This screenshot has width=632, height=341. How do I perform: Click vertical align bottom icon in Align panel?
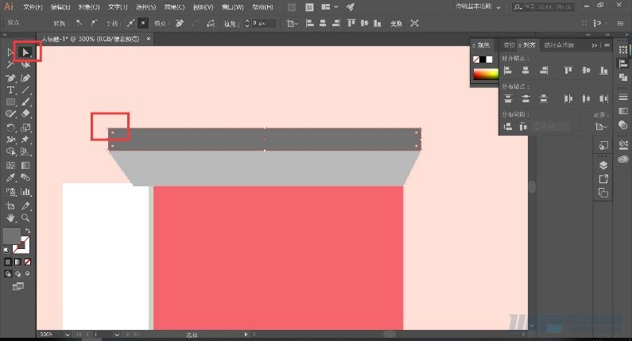pos(604,71)
